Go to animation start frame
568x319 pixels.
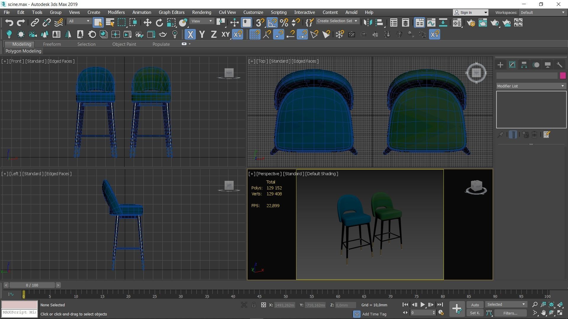pyautogui.click(x=405, y=305)
